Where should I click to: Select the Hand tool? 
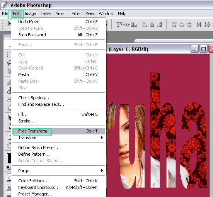(x=9, y=145)
